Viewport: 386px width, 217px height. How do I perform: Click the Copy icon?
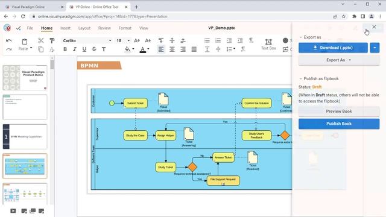[x=41, y=49]
